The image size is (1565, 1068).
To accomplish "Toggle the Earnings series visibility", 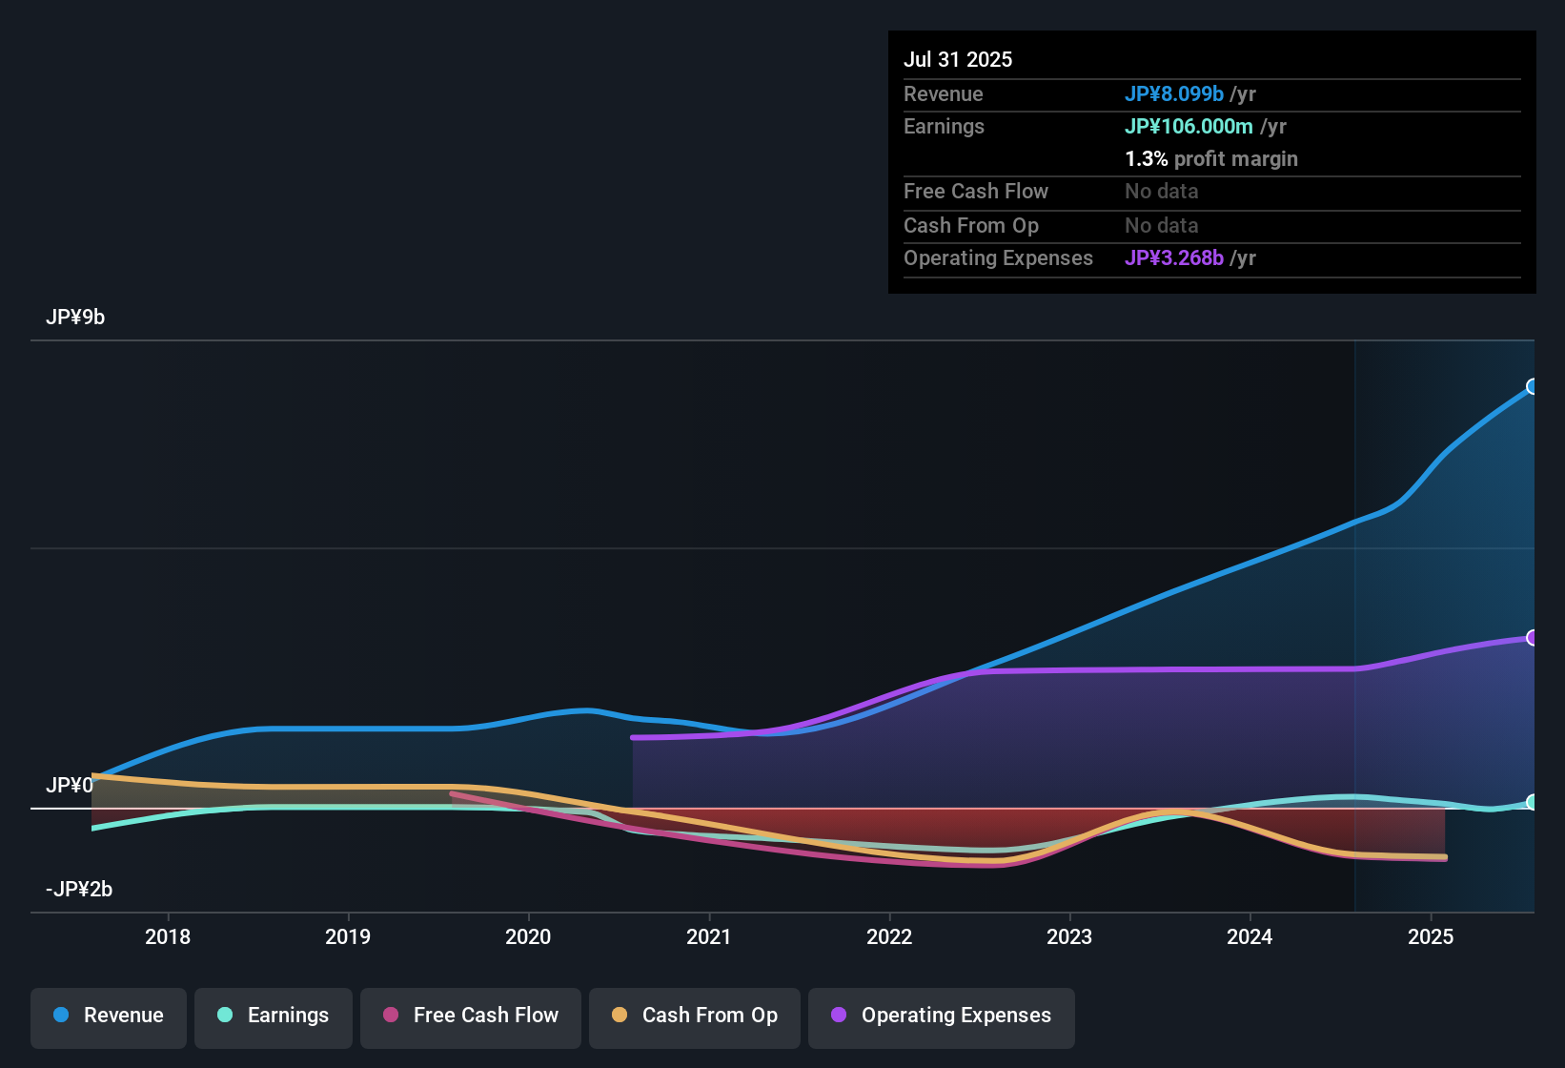I will point(273,1016).
